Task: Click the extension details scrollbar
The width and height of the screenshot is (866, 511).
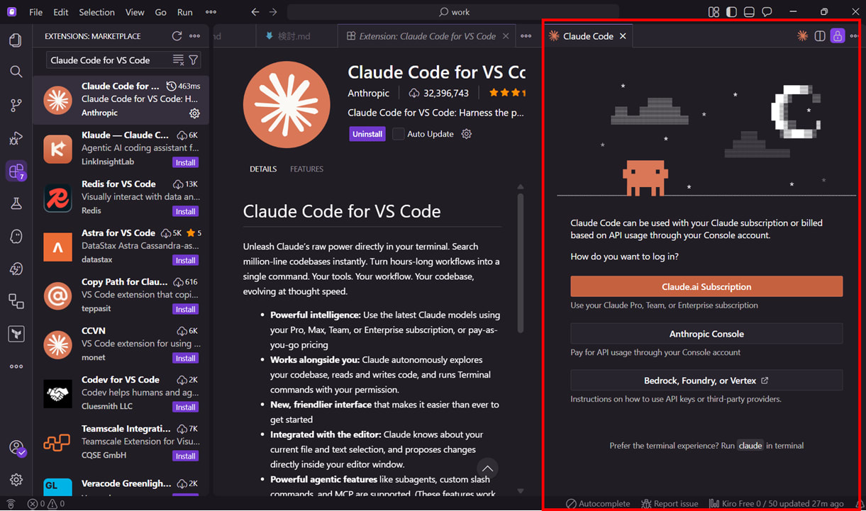Action: tap(520, 262)
